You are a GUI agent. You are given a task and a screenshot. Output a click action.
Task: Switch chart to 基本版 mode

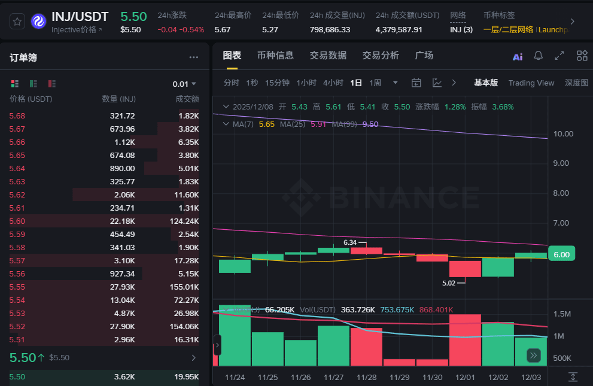[x=486, y=83]
